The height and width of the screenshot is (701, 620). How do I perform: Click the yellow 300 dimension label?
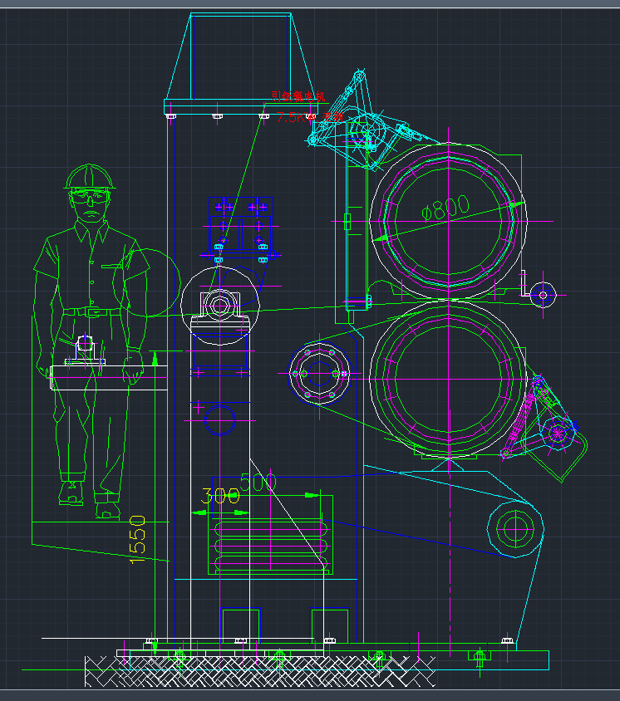click(220, 497)
